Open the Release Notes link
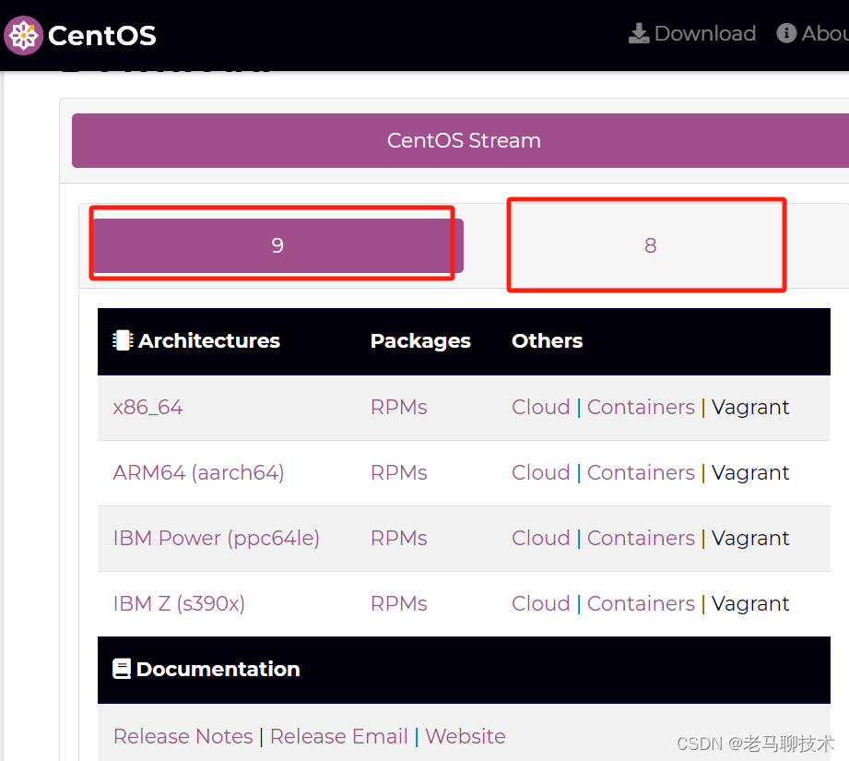 [x=183, y=736]
